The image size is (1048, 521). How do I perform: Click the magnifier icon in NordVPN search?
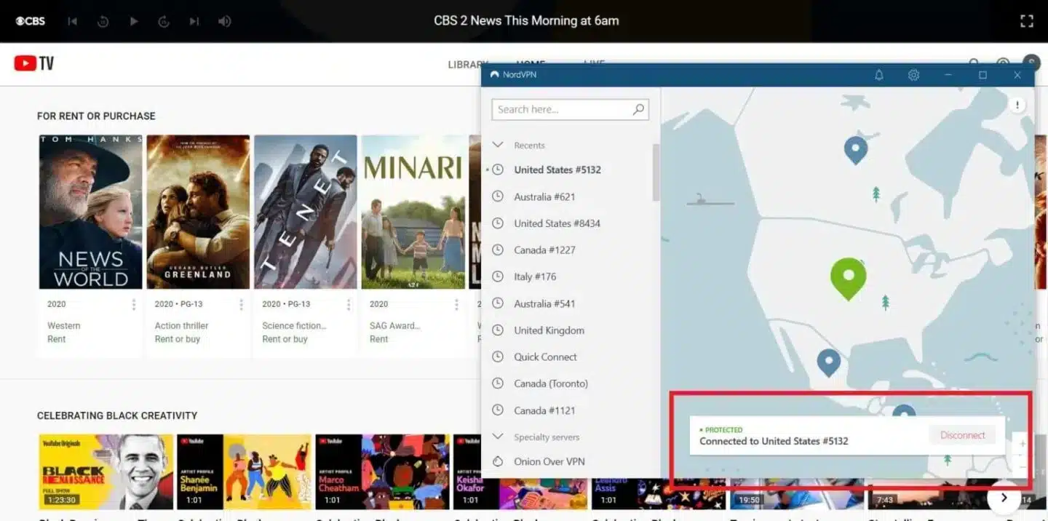pos(638,109)
